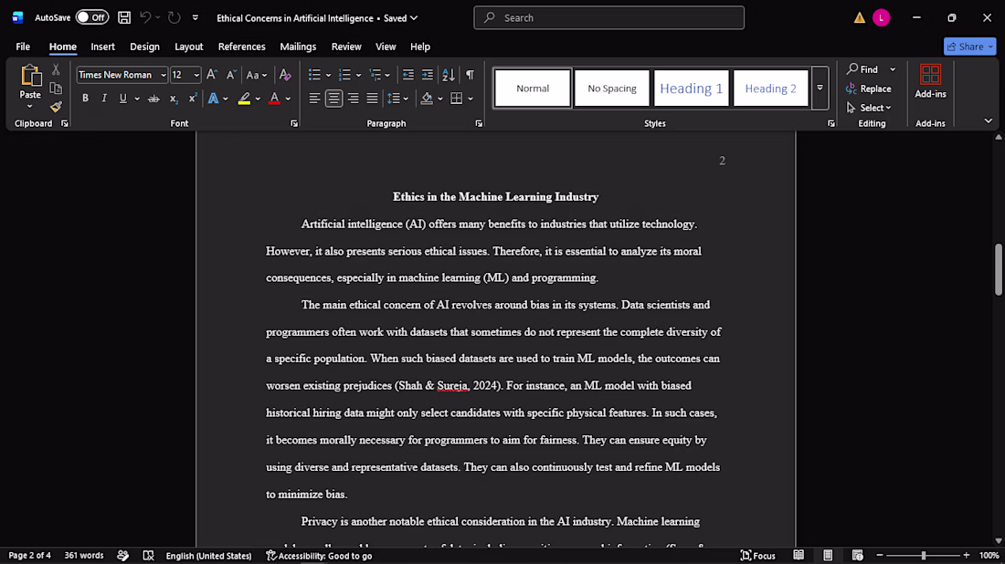Open the user account avatar
Image resolution: width=1005 pixels, height=564 pixels.
point(882,18)
